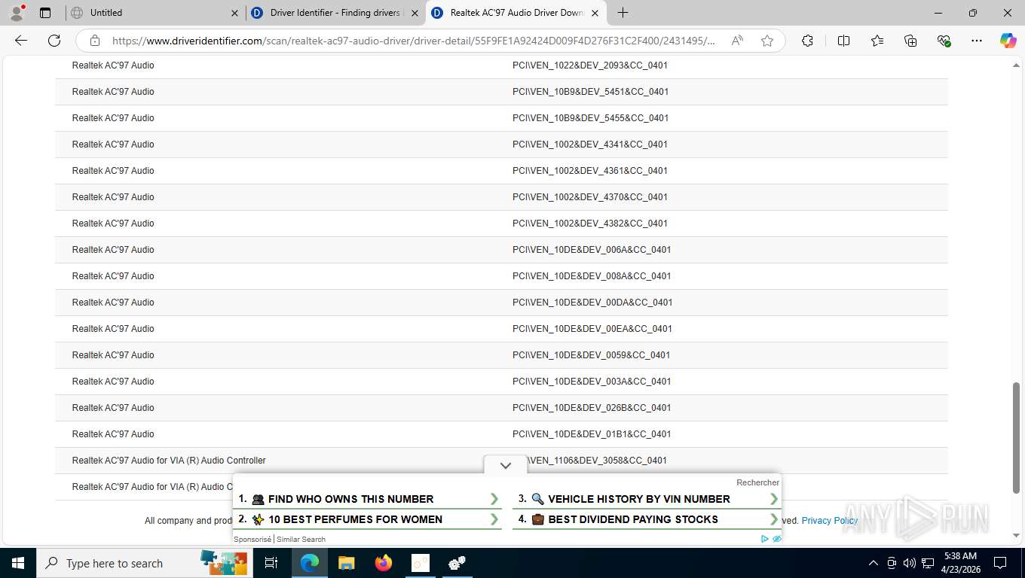Open Settings and more menu
Viewport: 1025px width, 578px height.
[x=977, y=41]
